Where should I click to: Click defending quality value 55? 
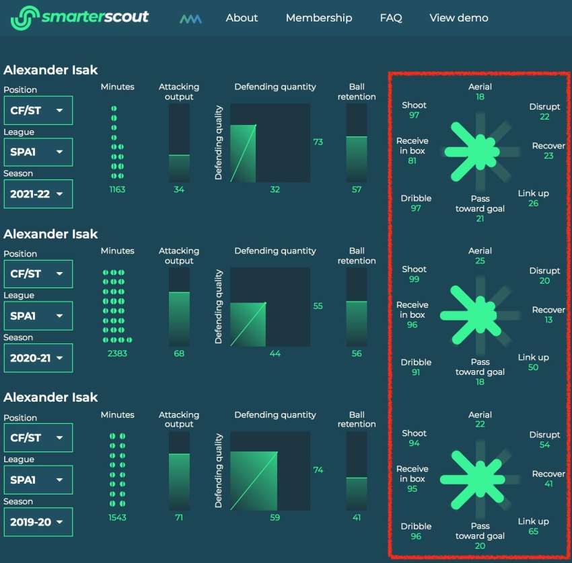318,306
